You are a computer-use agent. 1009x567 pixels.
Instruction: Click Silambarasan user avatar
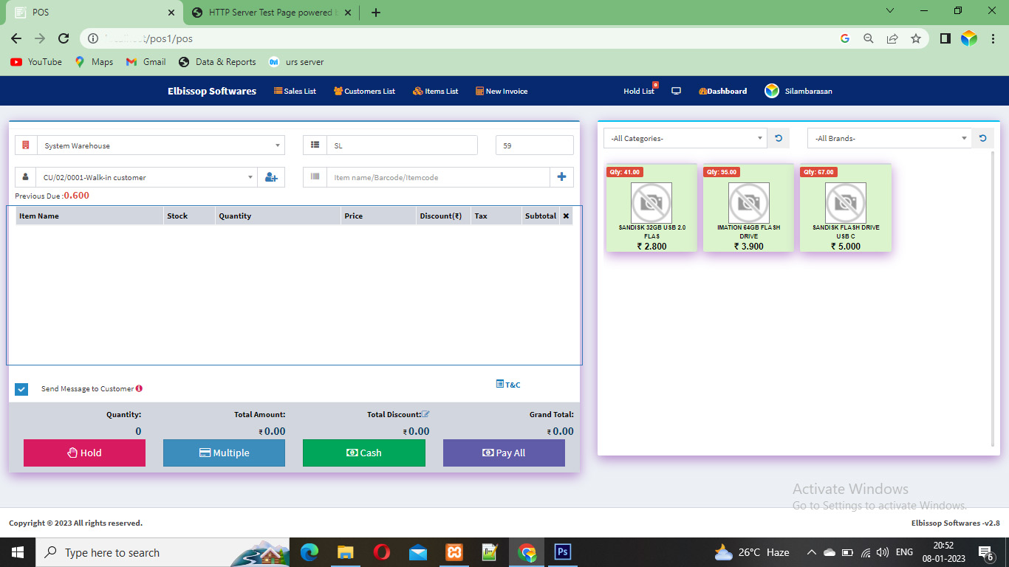[x=772, y=91]
